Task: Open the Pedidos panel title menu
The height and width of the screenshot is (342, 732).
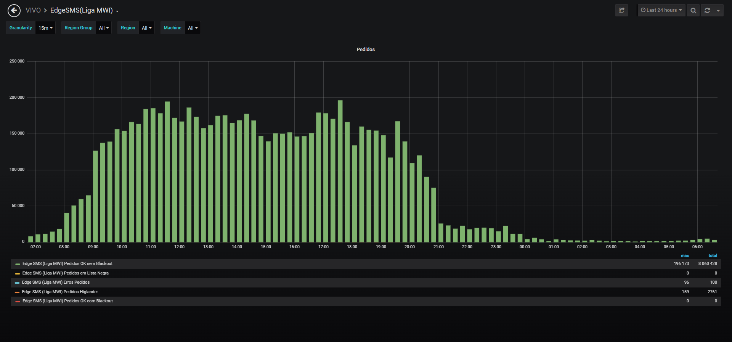Action: 366,50
